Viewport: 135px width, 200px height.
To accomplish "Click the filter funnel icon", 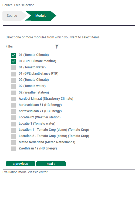I will click(57, 46).
